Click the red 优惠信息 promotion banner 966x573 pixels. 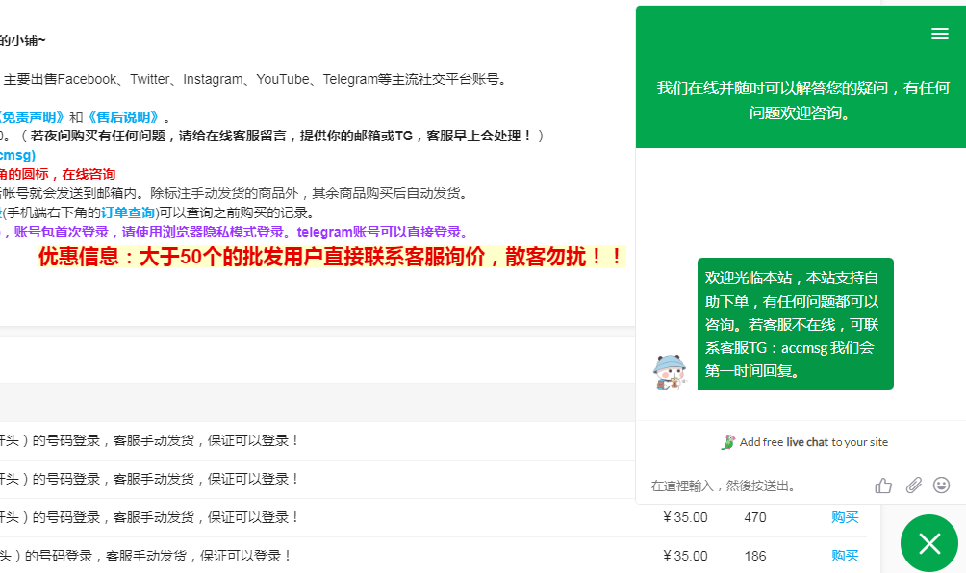tap(331, 257)
